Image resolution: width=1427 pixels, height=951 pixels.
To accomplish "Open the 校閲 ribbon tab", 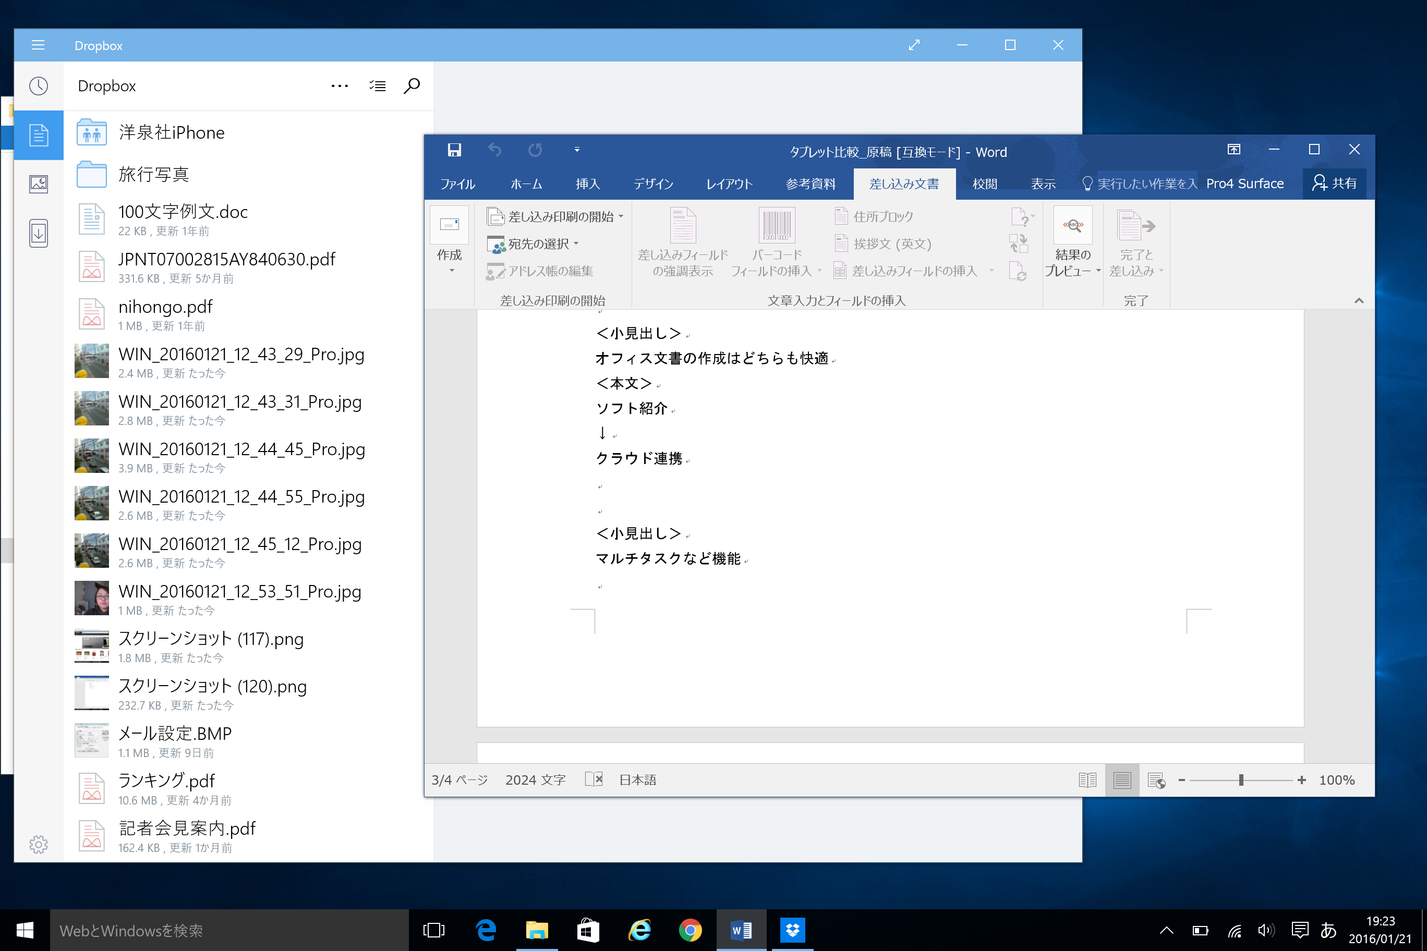I will 984,184.
